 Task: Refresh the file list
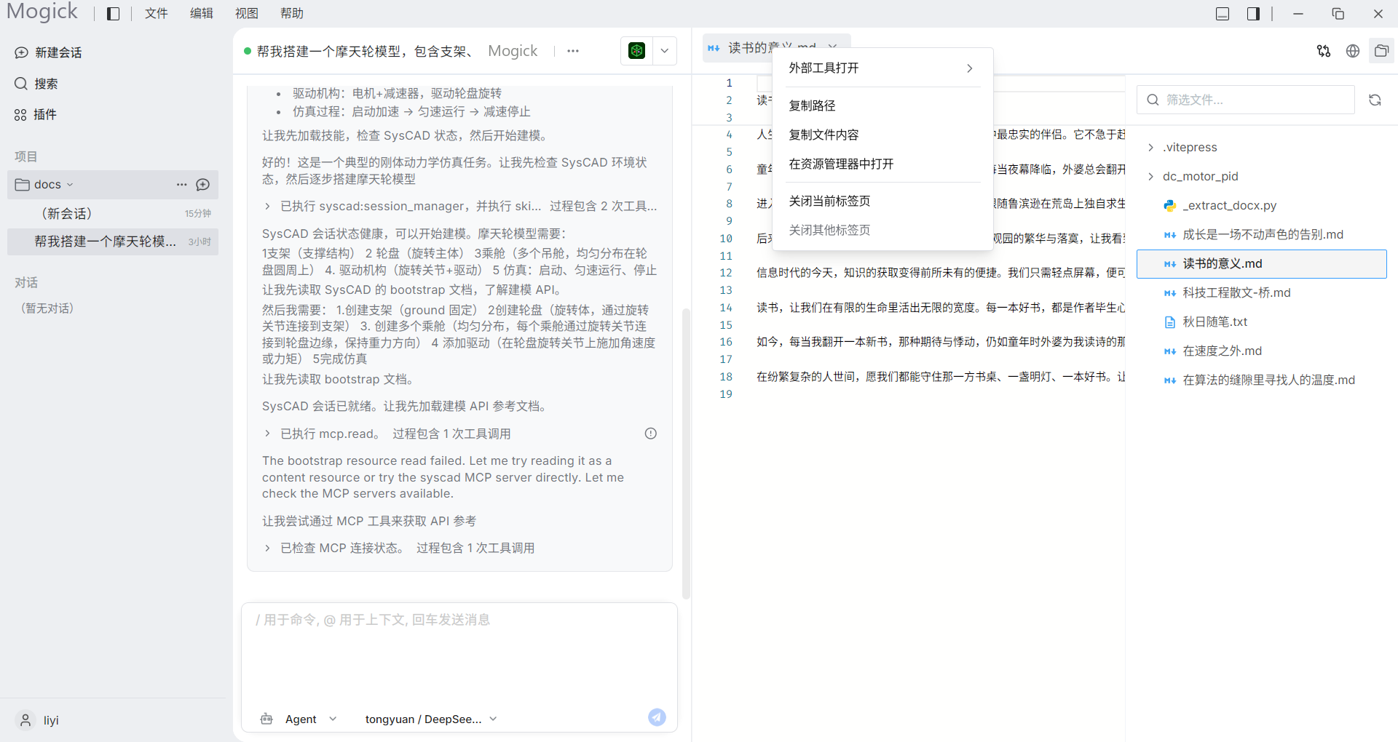1375,100
